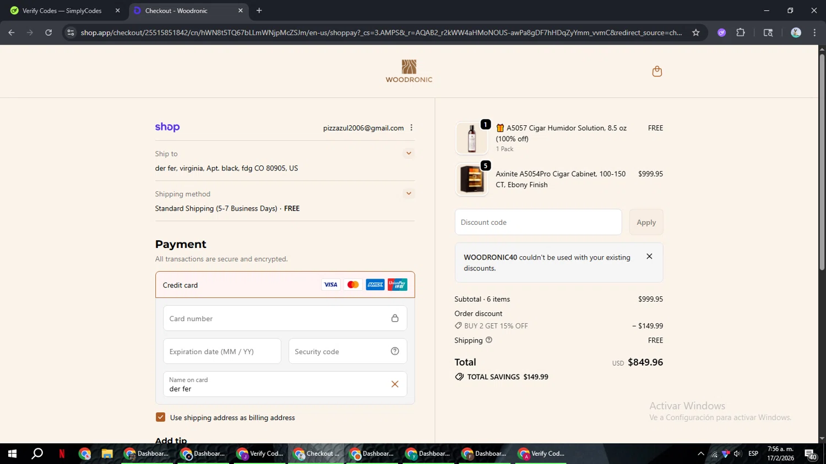Select the Checkout - Woodronic tab
Viewport: 826px width, 464px height.
pyautogui.click(x=187, y=10)
